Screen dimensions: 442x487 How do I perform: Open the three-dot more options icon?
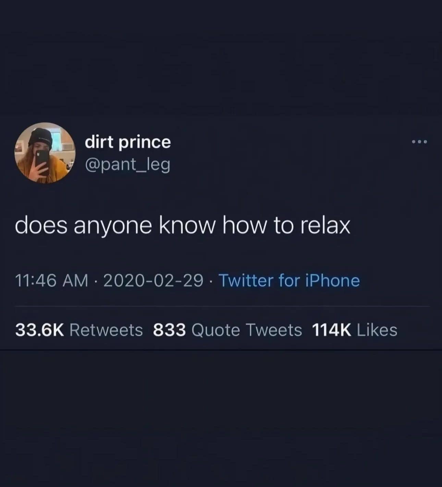pos(419,142)
